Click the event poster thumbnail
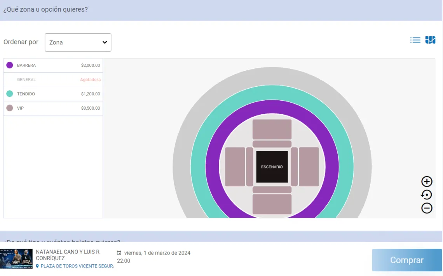443x276 pixels. (x=16, y=259)
